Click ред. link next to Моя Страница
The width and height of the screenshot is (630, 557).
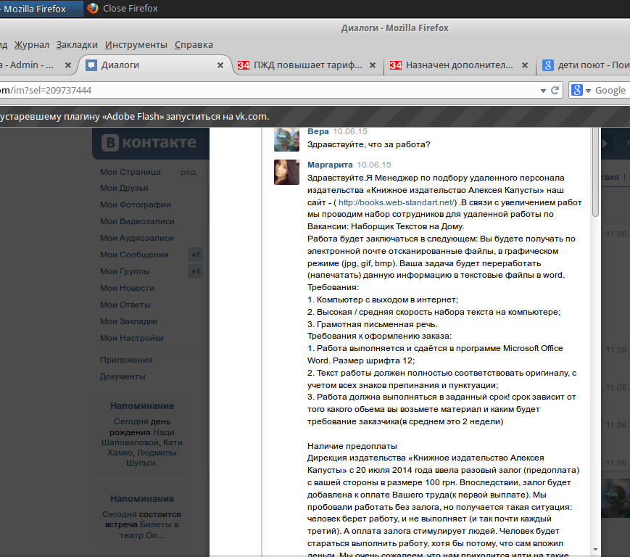188,172
